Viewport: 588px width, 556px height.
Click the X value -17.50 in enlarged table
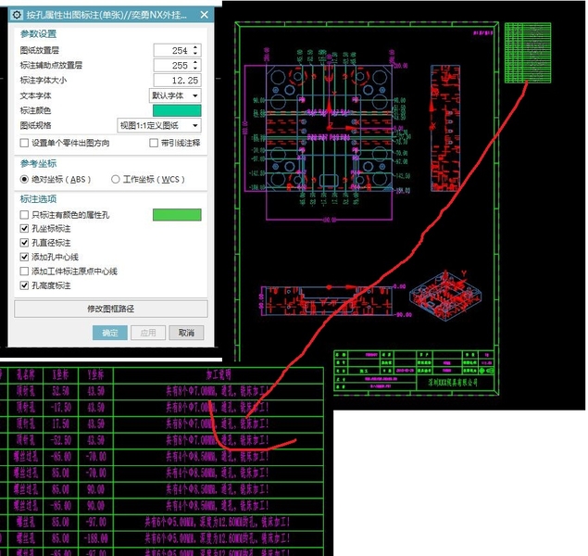point(61,408)
